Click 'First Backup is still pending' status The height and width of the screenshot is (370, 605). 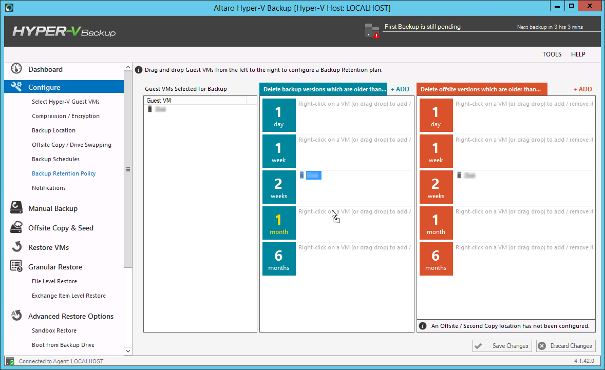(423, 27)
